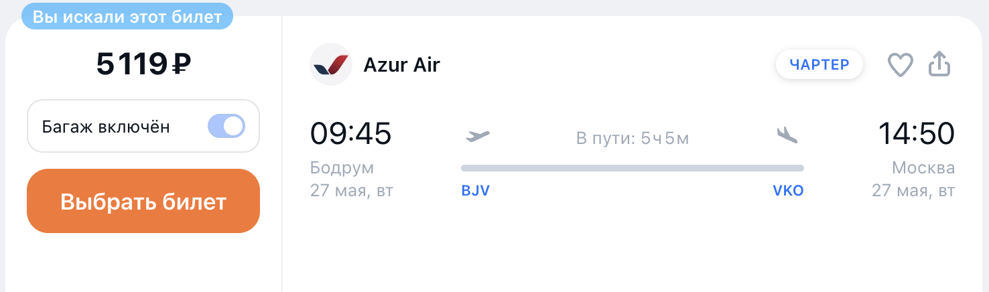Click the Багаж включён label text
The image size is (989, 292).
[x=106, y=127]
